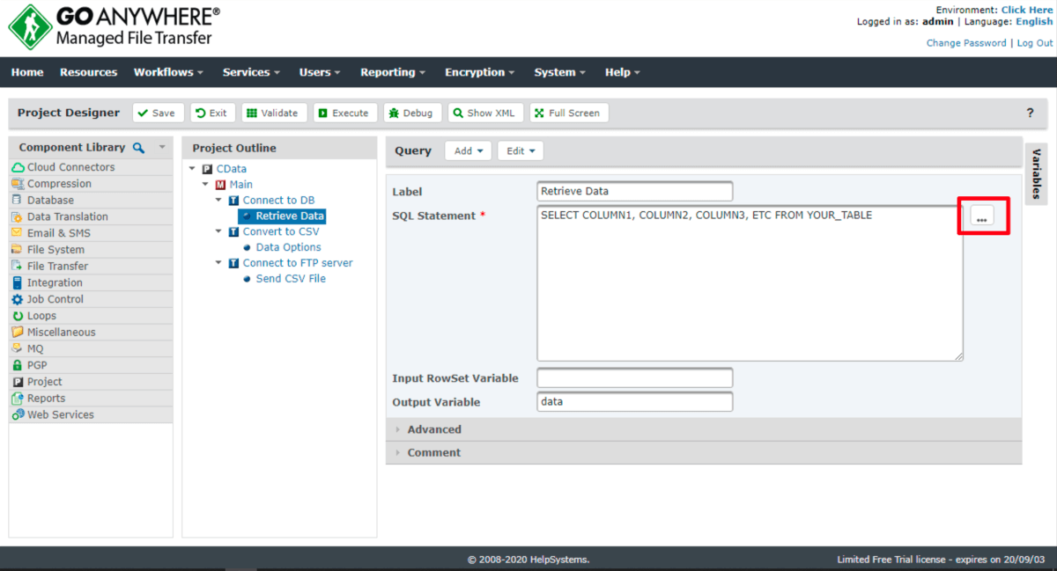This screenshot has height=571, width=1057.
Task: Click the File System folder icon
Action: pyautogui.click(x=18, y=250)
